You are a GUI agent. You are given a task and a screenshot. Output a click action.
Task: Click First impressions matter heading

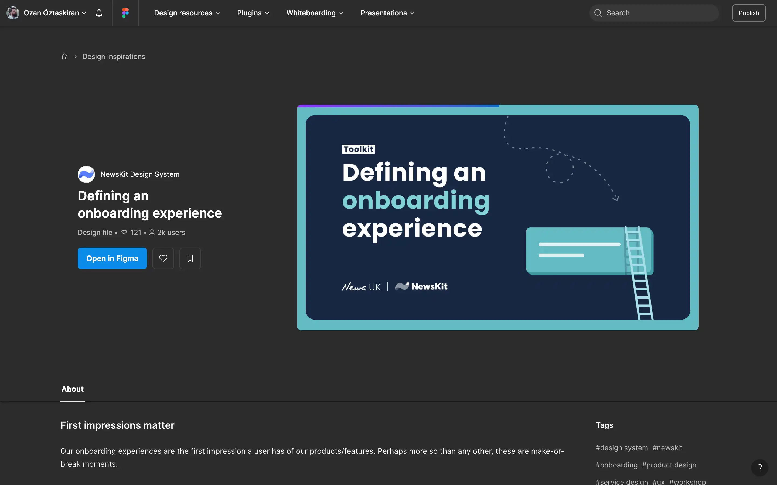pyautogui.click(x=118, y=425)
